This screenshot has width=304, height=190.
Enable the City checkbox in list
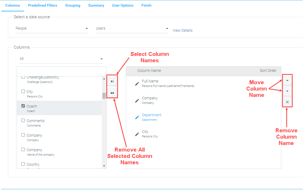[23, 91]
